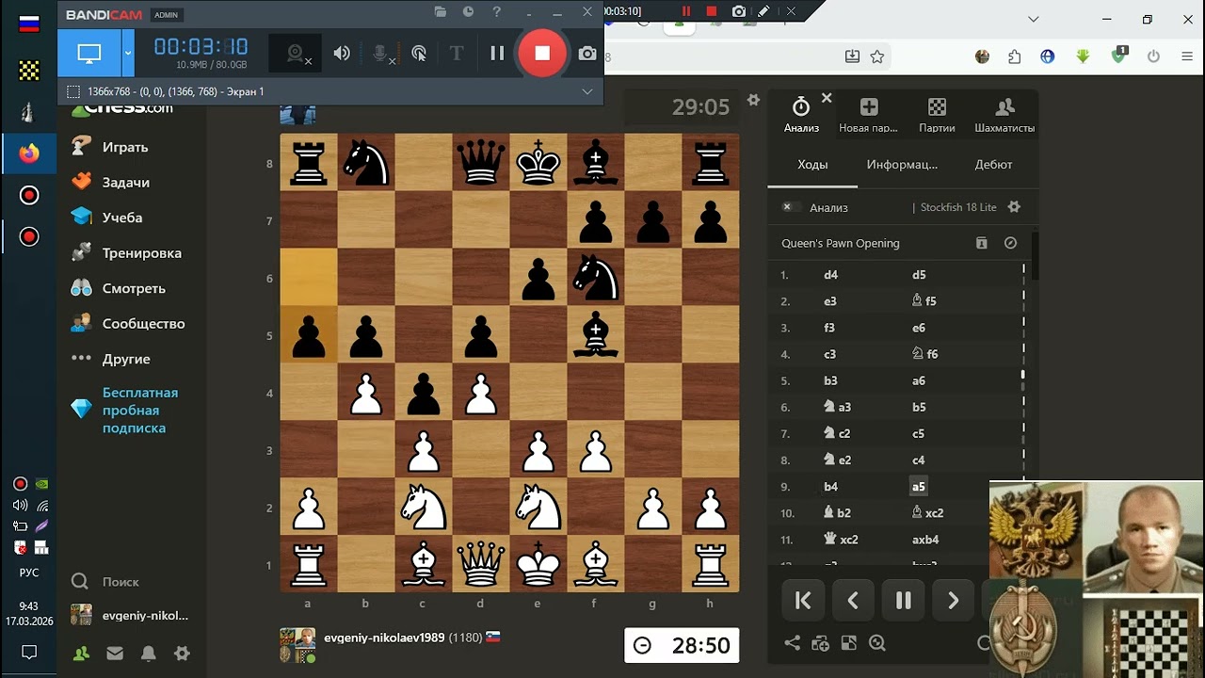Click the green download arrow extension
The image size is (1205, 678).
click(x=1083, y=56)
